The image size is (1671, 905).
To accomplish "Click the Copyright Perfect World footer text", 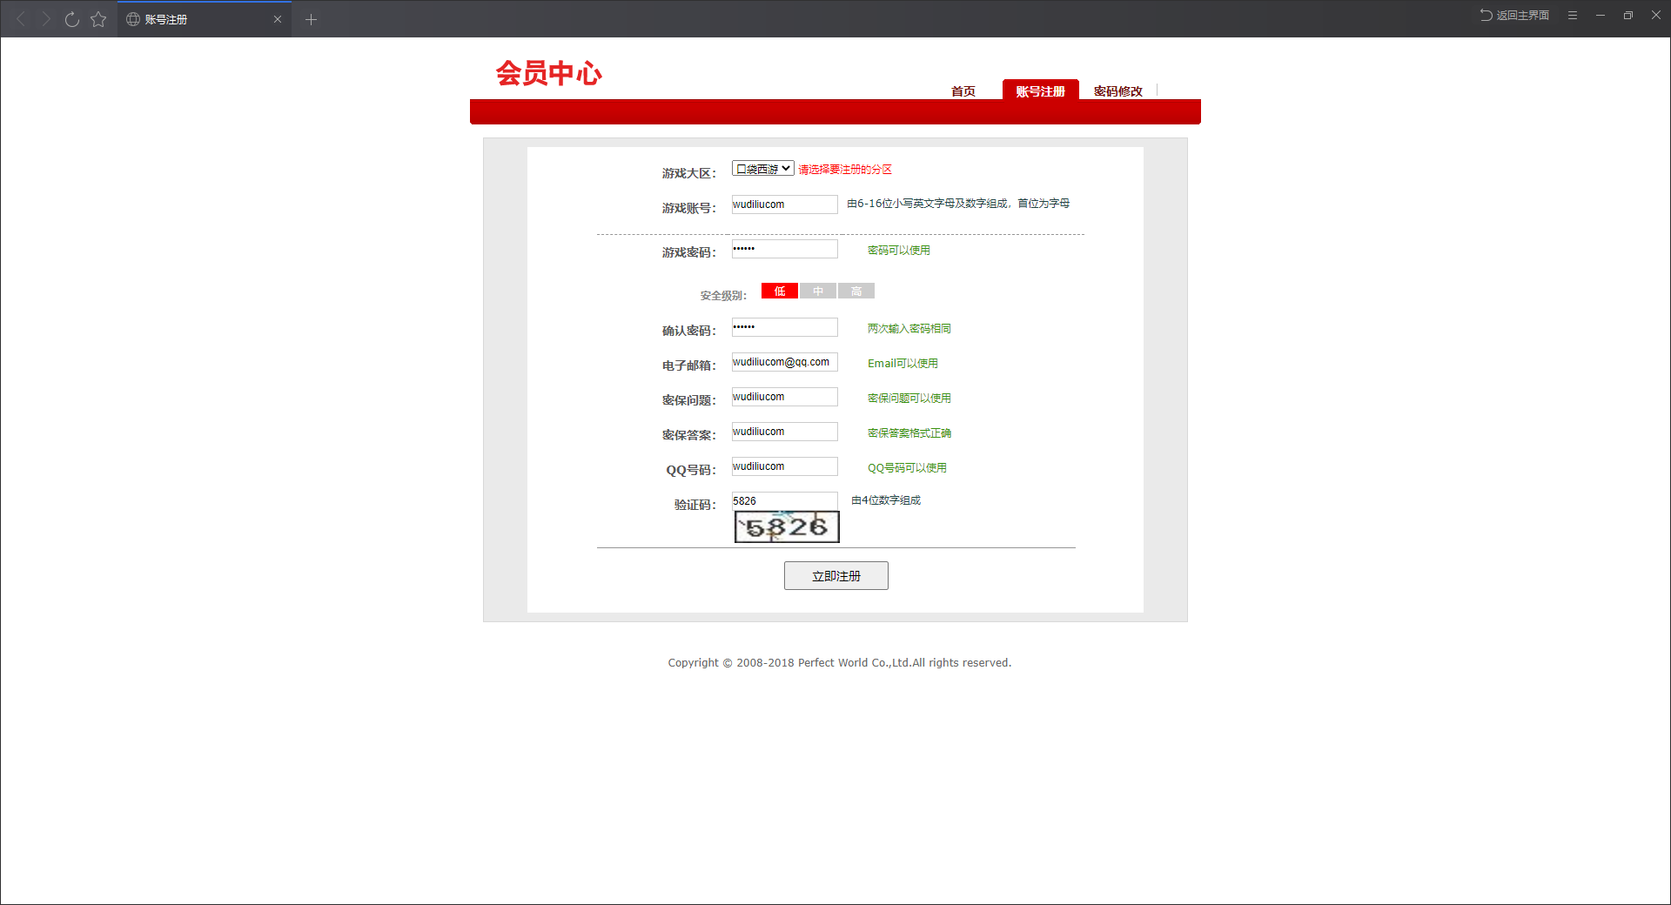I will coord(839,662).
